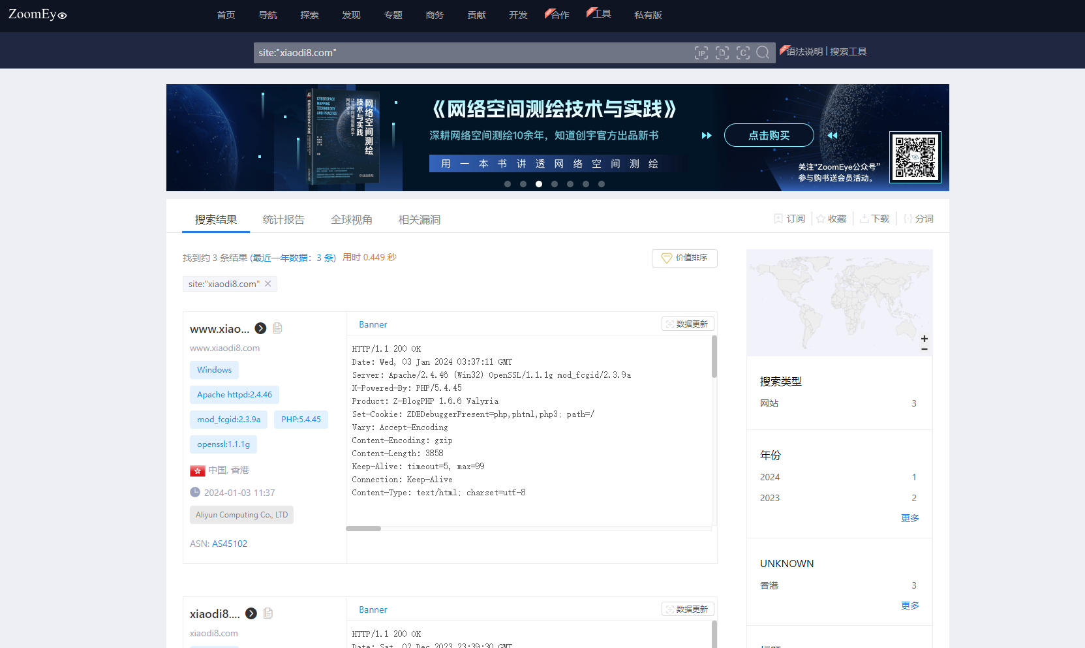Click the xiaodi8.com URL link
The height and width of the screenshot is (648, 1085).
pos(213,633)
